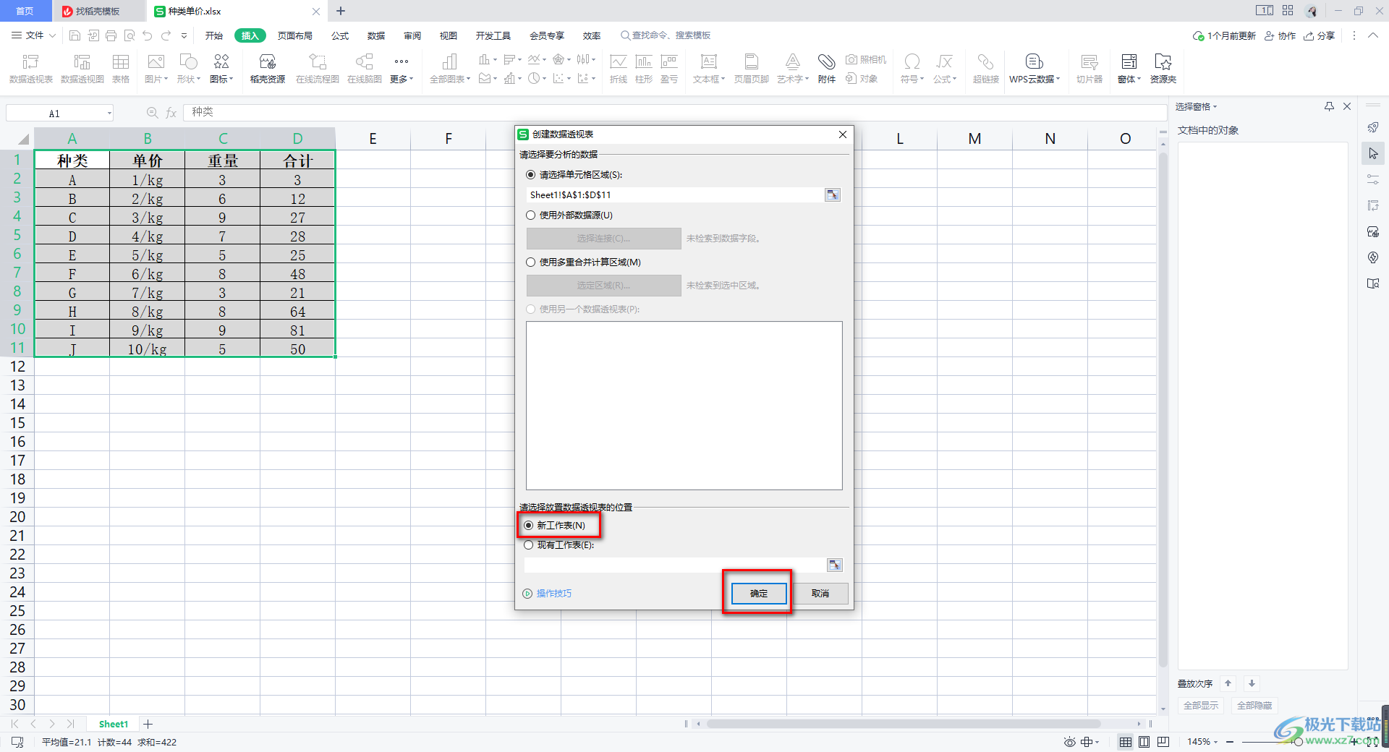The image size is (1389, 752).
Task: Insert a 符号 symbol
Action: pyautogui.click(x=912, y=69)
